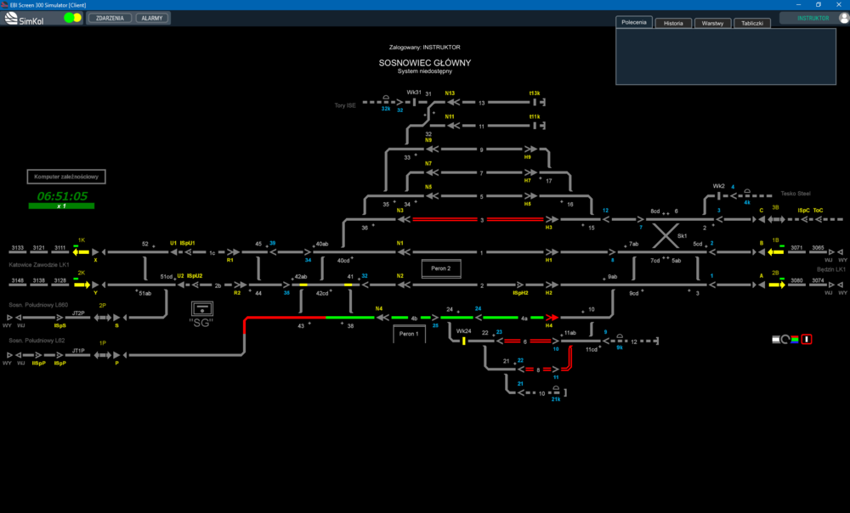Select signal H1 on track 1
This screenshot has width=850, height=513.
(552, 252)
